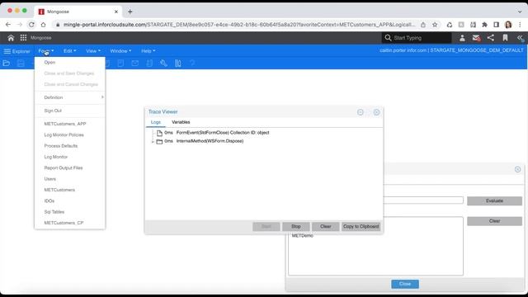Open the user profile icon in header
The image size is (528, 297).
tap(462, 38)
